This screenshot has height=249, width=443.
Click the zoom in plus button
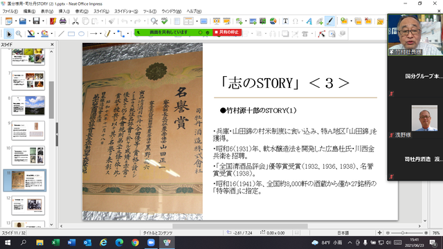click(x=426, y=233)
